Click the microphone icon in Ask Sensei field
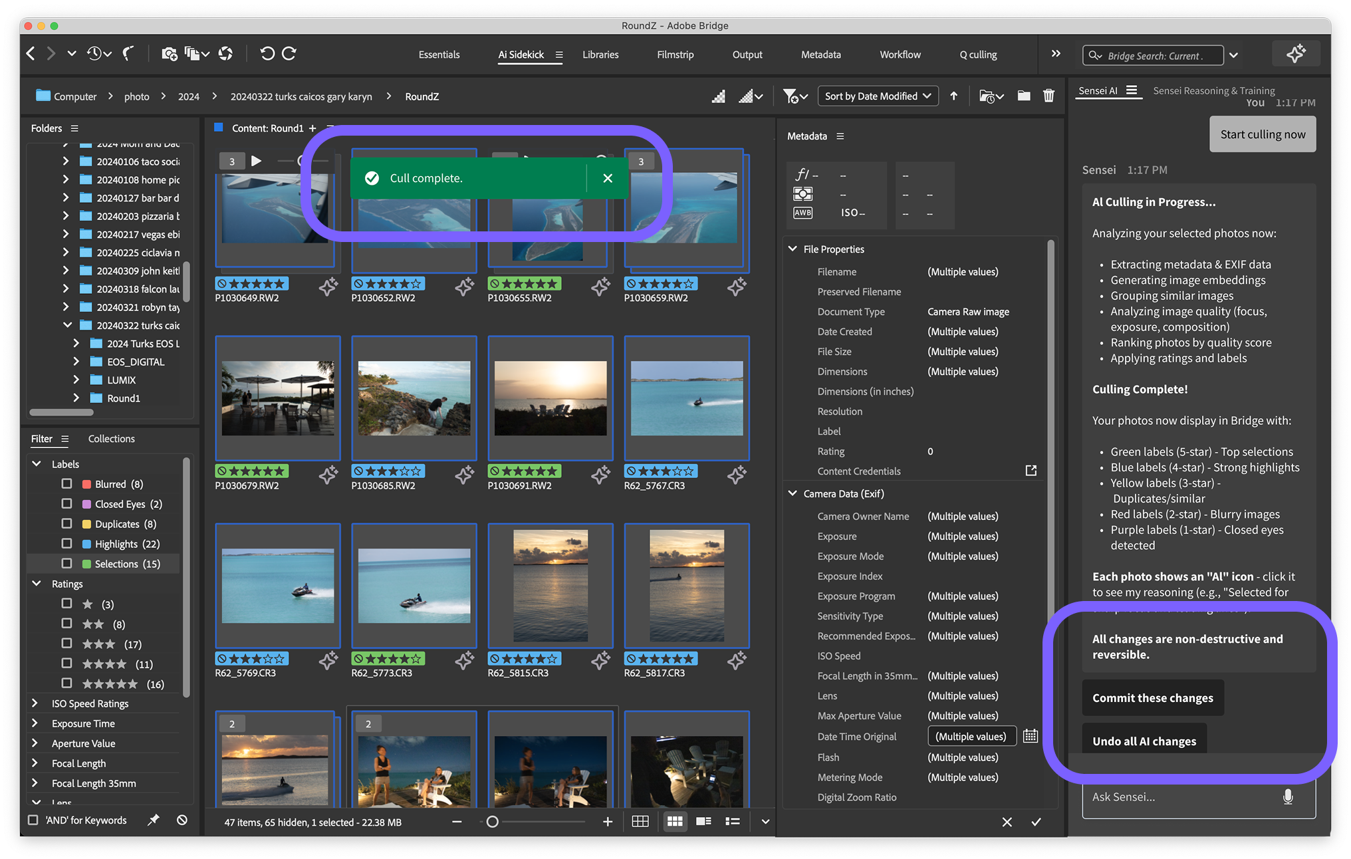 [1288, 797]
